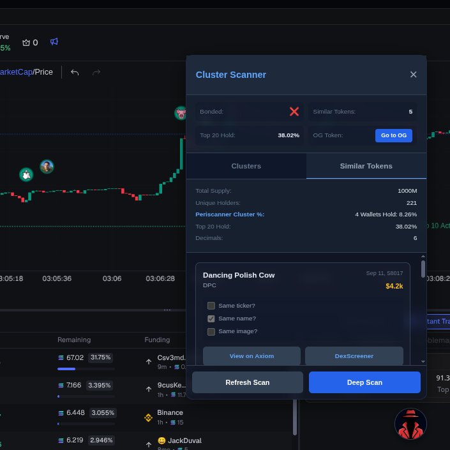Click the 31.75% percentage badge

click(x=100, y=357)
